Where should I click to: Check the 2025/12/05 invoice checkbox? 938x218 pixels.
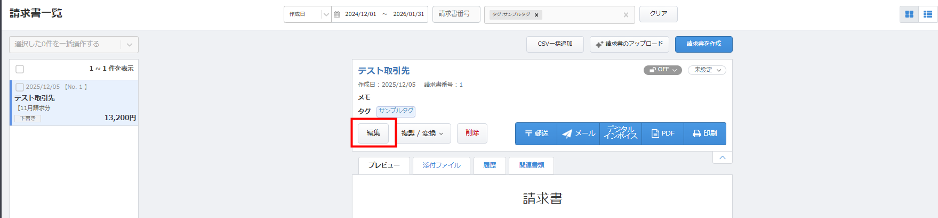point(20,87)
